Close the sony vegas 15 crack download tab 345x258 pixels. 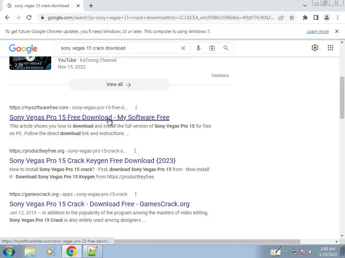(x=78, y=6)
